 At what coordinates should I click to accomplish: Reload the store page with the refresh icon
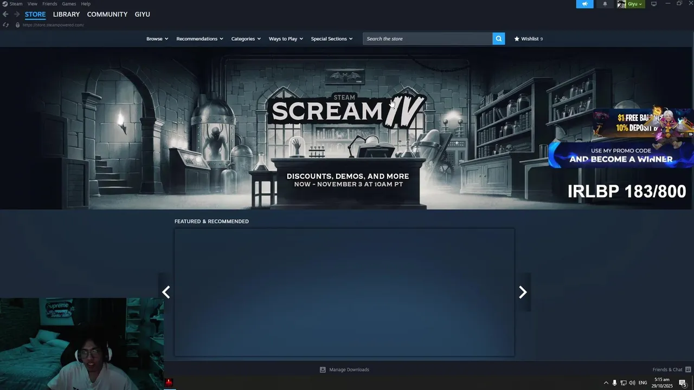pyautogui.click(x=5, y=25)
